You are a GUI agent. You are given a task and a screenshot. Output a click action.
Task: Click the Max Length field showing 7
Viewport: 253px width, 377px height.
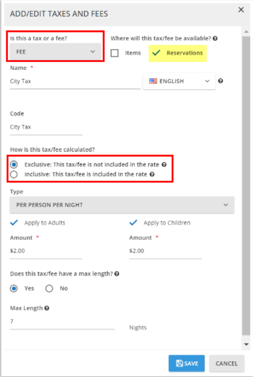(x=62, y=322)
